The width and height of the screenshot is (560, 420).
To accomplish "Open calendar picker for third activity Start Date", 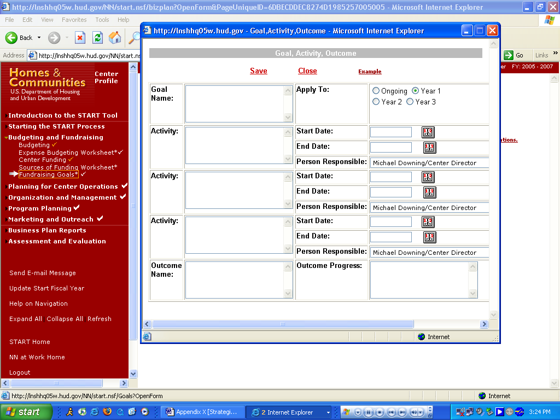I will tap(428, 222).
